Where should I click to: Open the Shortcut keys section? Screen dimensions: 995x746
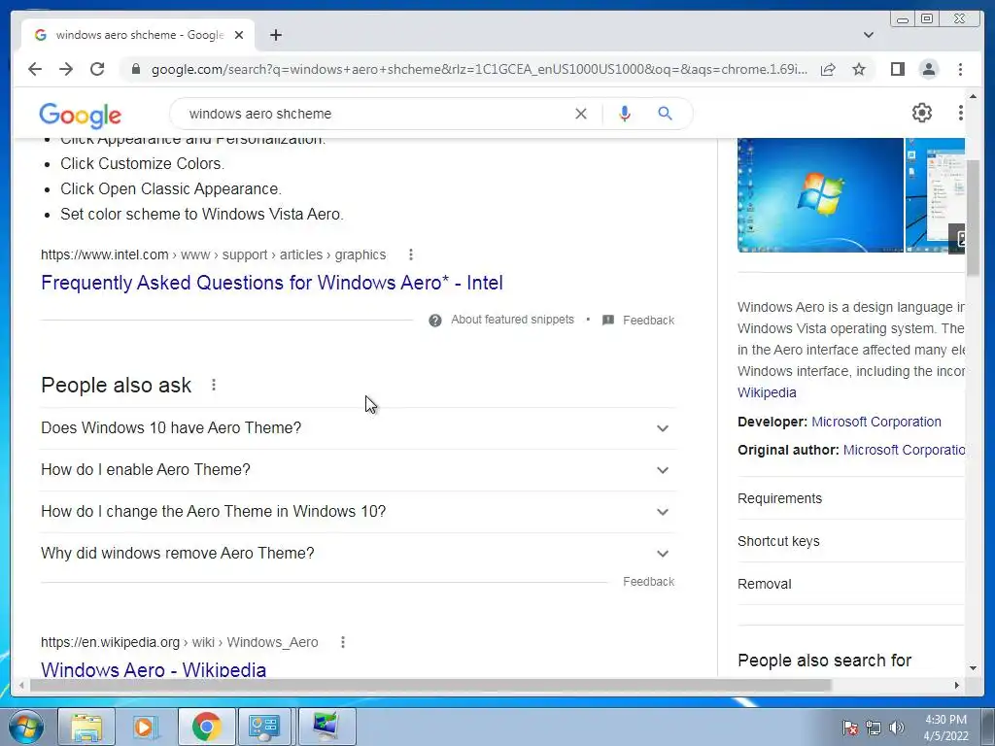point(850,541)
